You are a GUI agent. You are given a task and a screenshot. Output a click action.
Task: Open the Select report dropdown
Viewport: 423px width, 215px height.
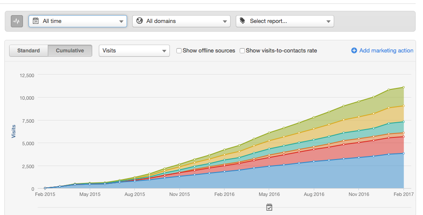[x=285, y=21]
